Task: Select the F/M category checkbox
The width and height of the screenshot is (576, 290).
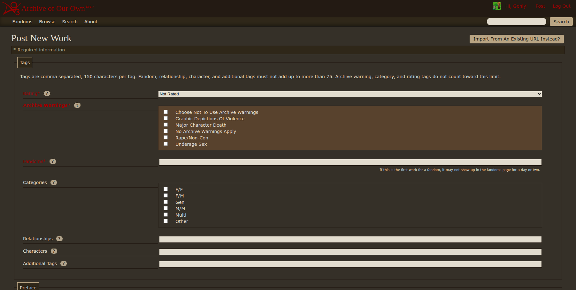Action: (x=165, y=196)
